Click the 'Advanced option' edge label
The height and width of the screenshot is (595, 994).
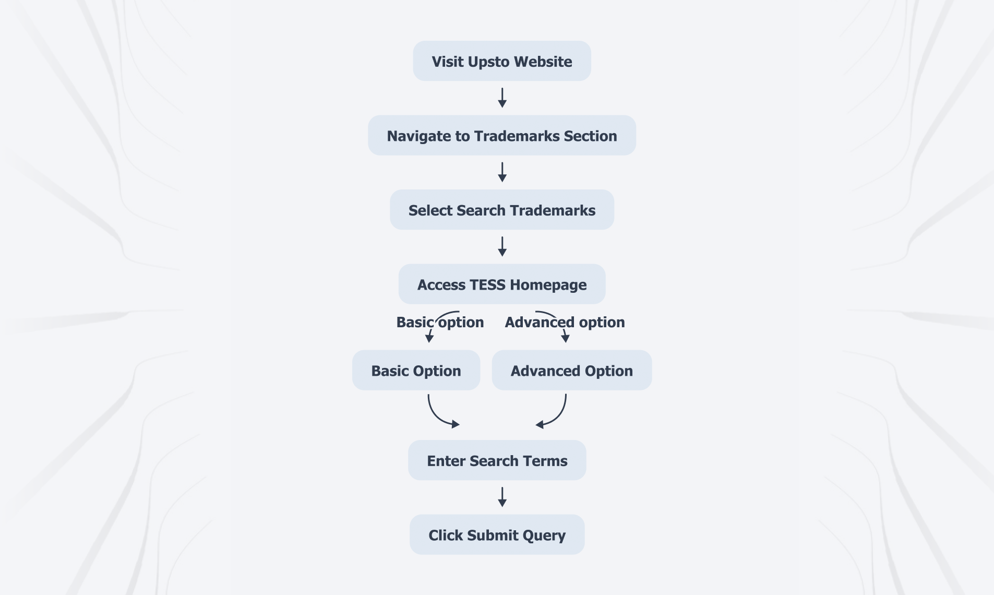pos(565,323)
